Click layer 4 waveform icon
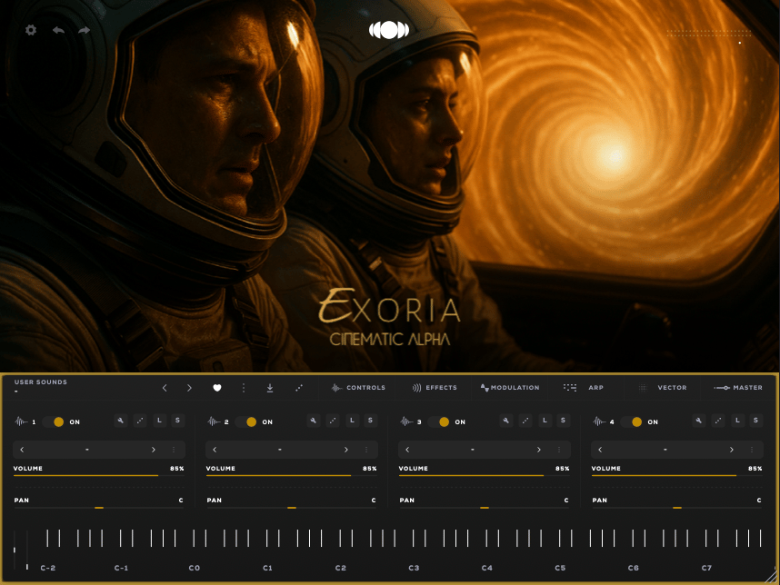 pyautogui.click(x=599, y=421)
